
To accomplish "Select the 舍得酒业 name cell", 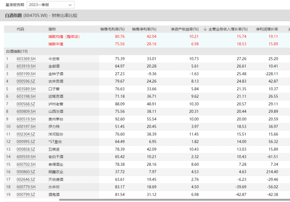I will click(x=56, y=164).
